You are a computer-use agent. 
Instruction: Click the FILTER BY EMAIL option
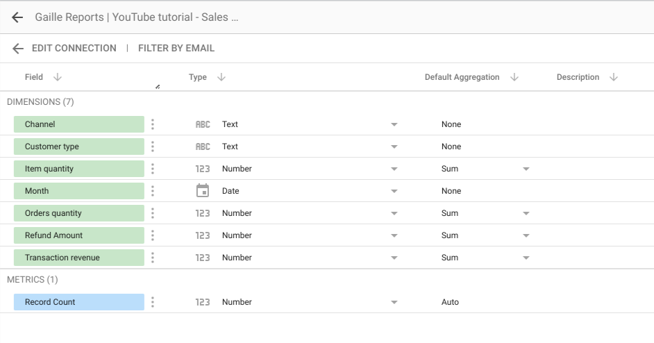176,49
